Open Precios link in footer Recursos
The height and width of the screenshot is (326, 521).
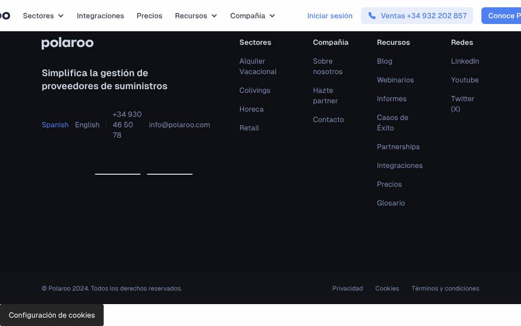pos(389,184)
